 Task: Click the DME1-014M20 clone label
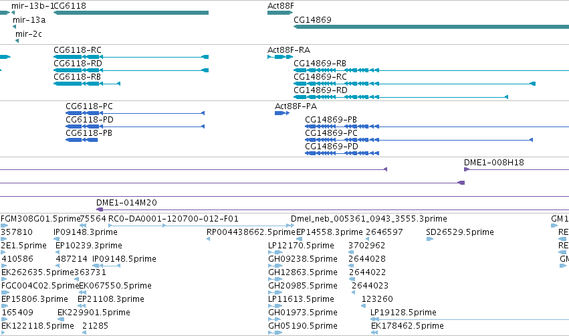pyautogui.click(x=126, y=202)
